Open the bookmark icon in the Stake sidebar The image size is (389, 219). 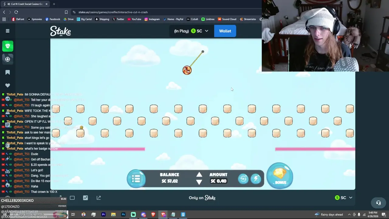point(8,72)
